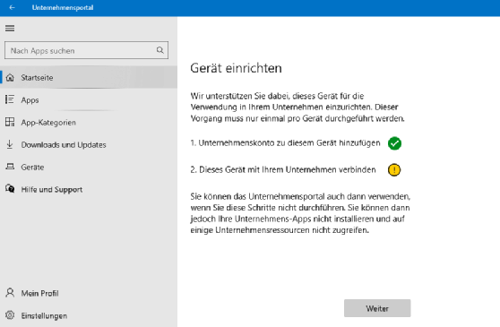The width and height of the screenshot is (500, 327).
Task: Click the Apps list icon
Action: point(10,99)
